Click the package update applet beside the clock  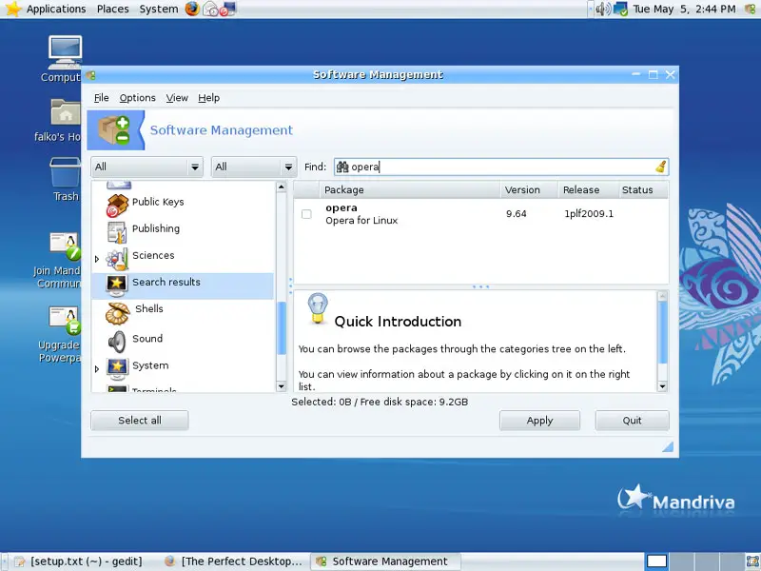point(750,9)
